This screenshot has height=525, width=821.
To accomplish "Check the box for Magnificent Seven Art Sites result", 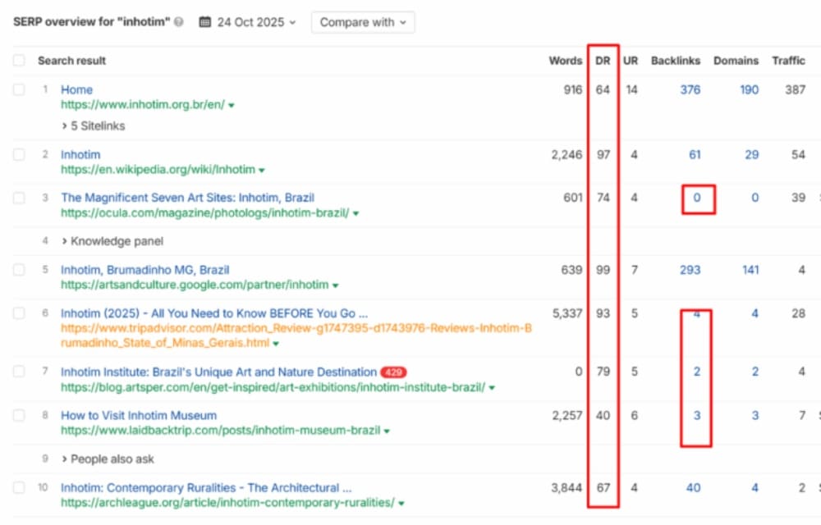I will pos(20,199).
